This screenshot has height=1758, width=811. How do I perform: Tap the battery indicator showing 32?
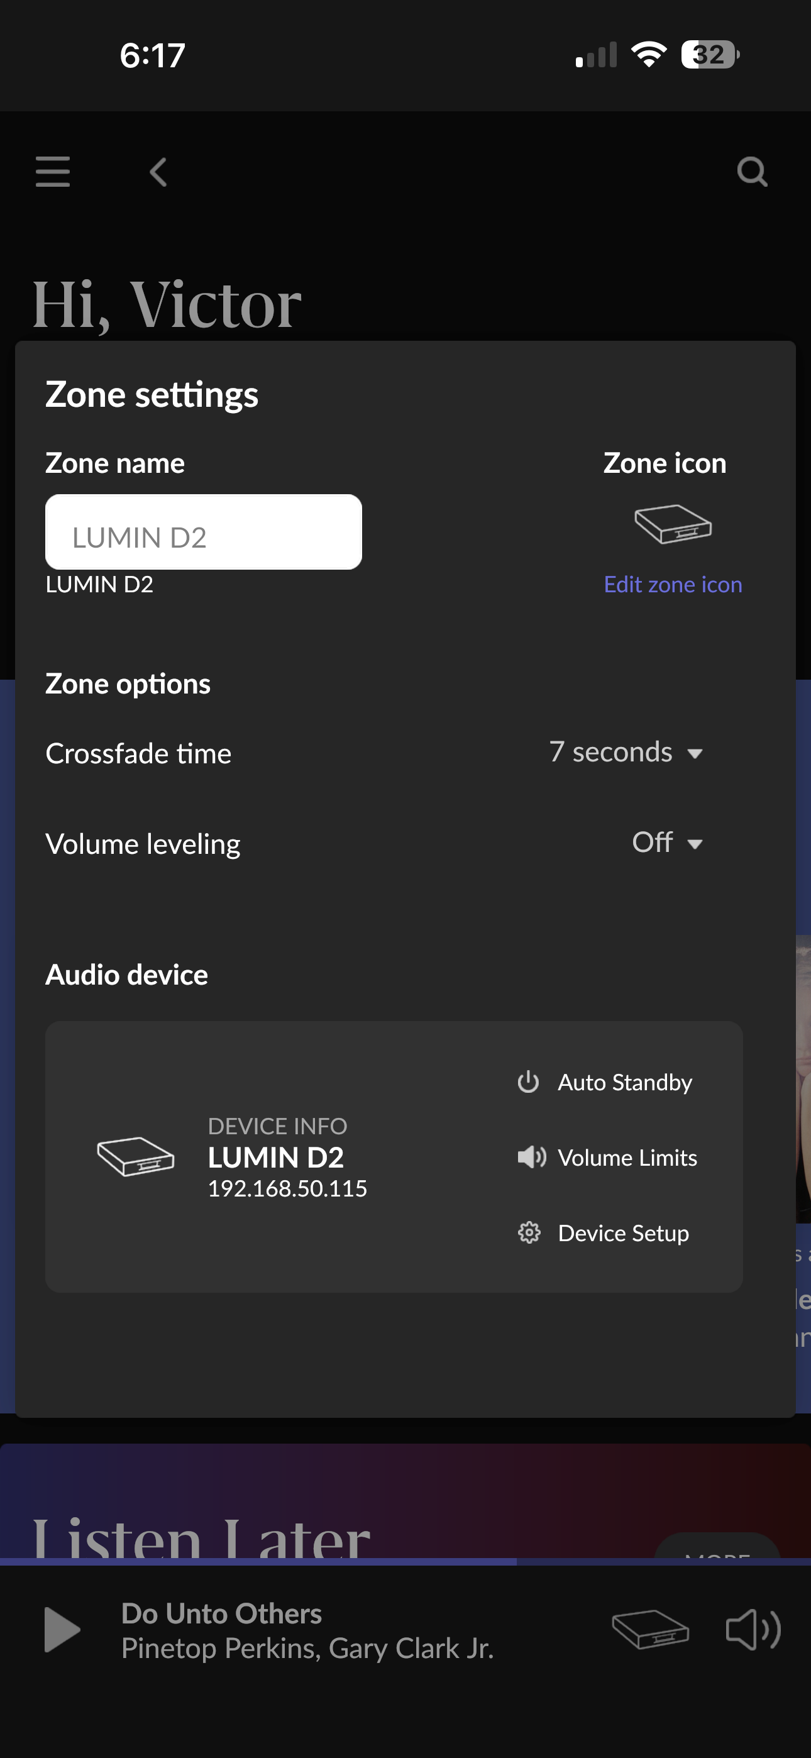(710, 55)
